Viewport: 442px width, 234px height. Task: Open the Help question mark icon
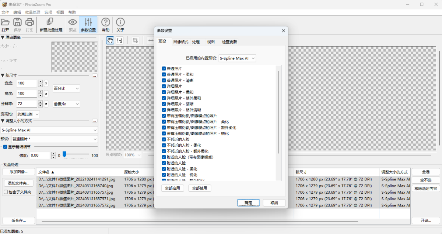tap(106, 22)
